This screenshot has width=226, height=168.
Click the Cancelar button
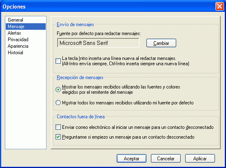pyautogui.click(x=166, y=159)
